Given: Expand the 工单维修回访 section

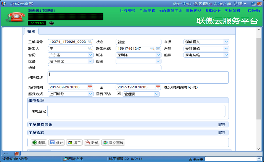Looking at the screenshot, I should [x=222, y=125].
